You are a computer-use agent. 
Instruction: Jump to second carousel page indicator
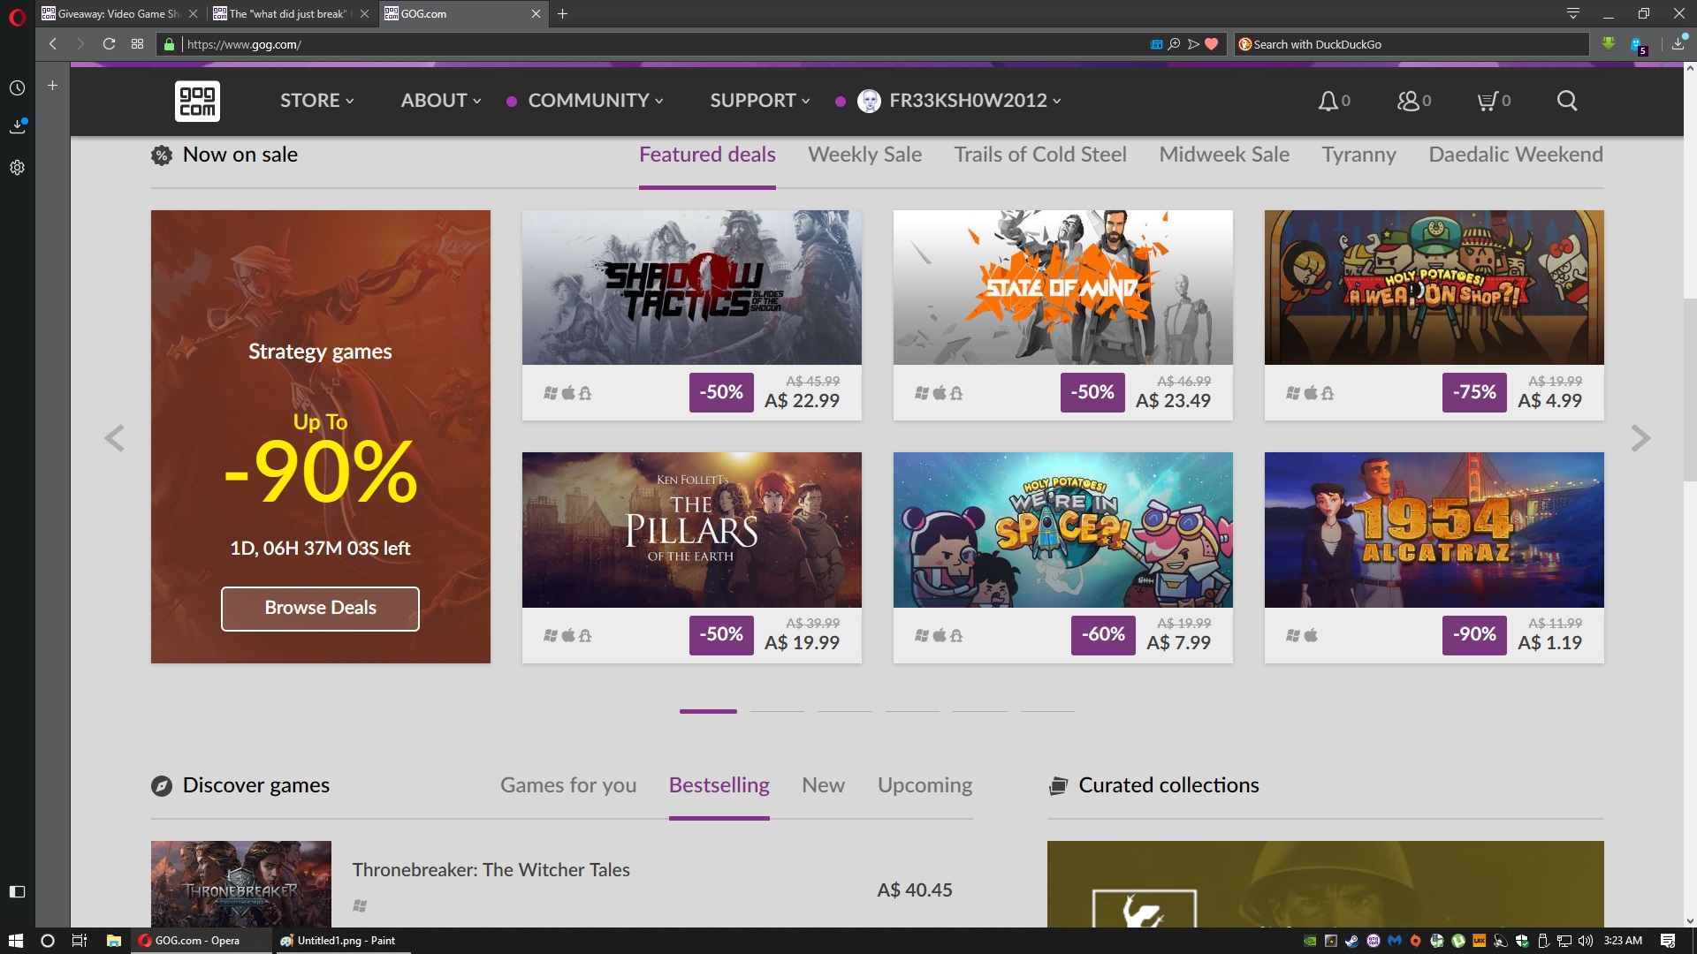[x=777, y=711]
